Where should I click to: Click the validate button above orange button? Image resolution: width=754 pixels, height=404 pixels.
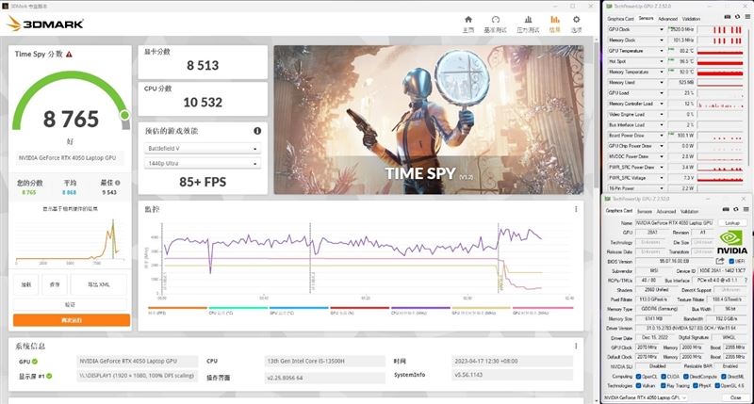70,304
